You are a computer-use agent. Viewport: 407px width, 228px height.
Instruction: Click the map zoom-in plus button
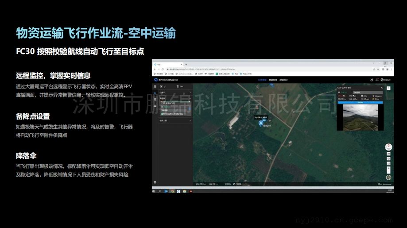click(388, 168)
